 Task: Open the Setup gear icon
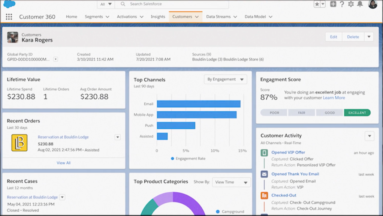pyautogui.click(x=351, y=4)
